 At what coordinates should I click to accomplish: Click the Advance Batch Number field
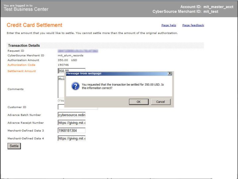coord(72,115)
